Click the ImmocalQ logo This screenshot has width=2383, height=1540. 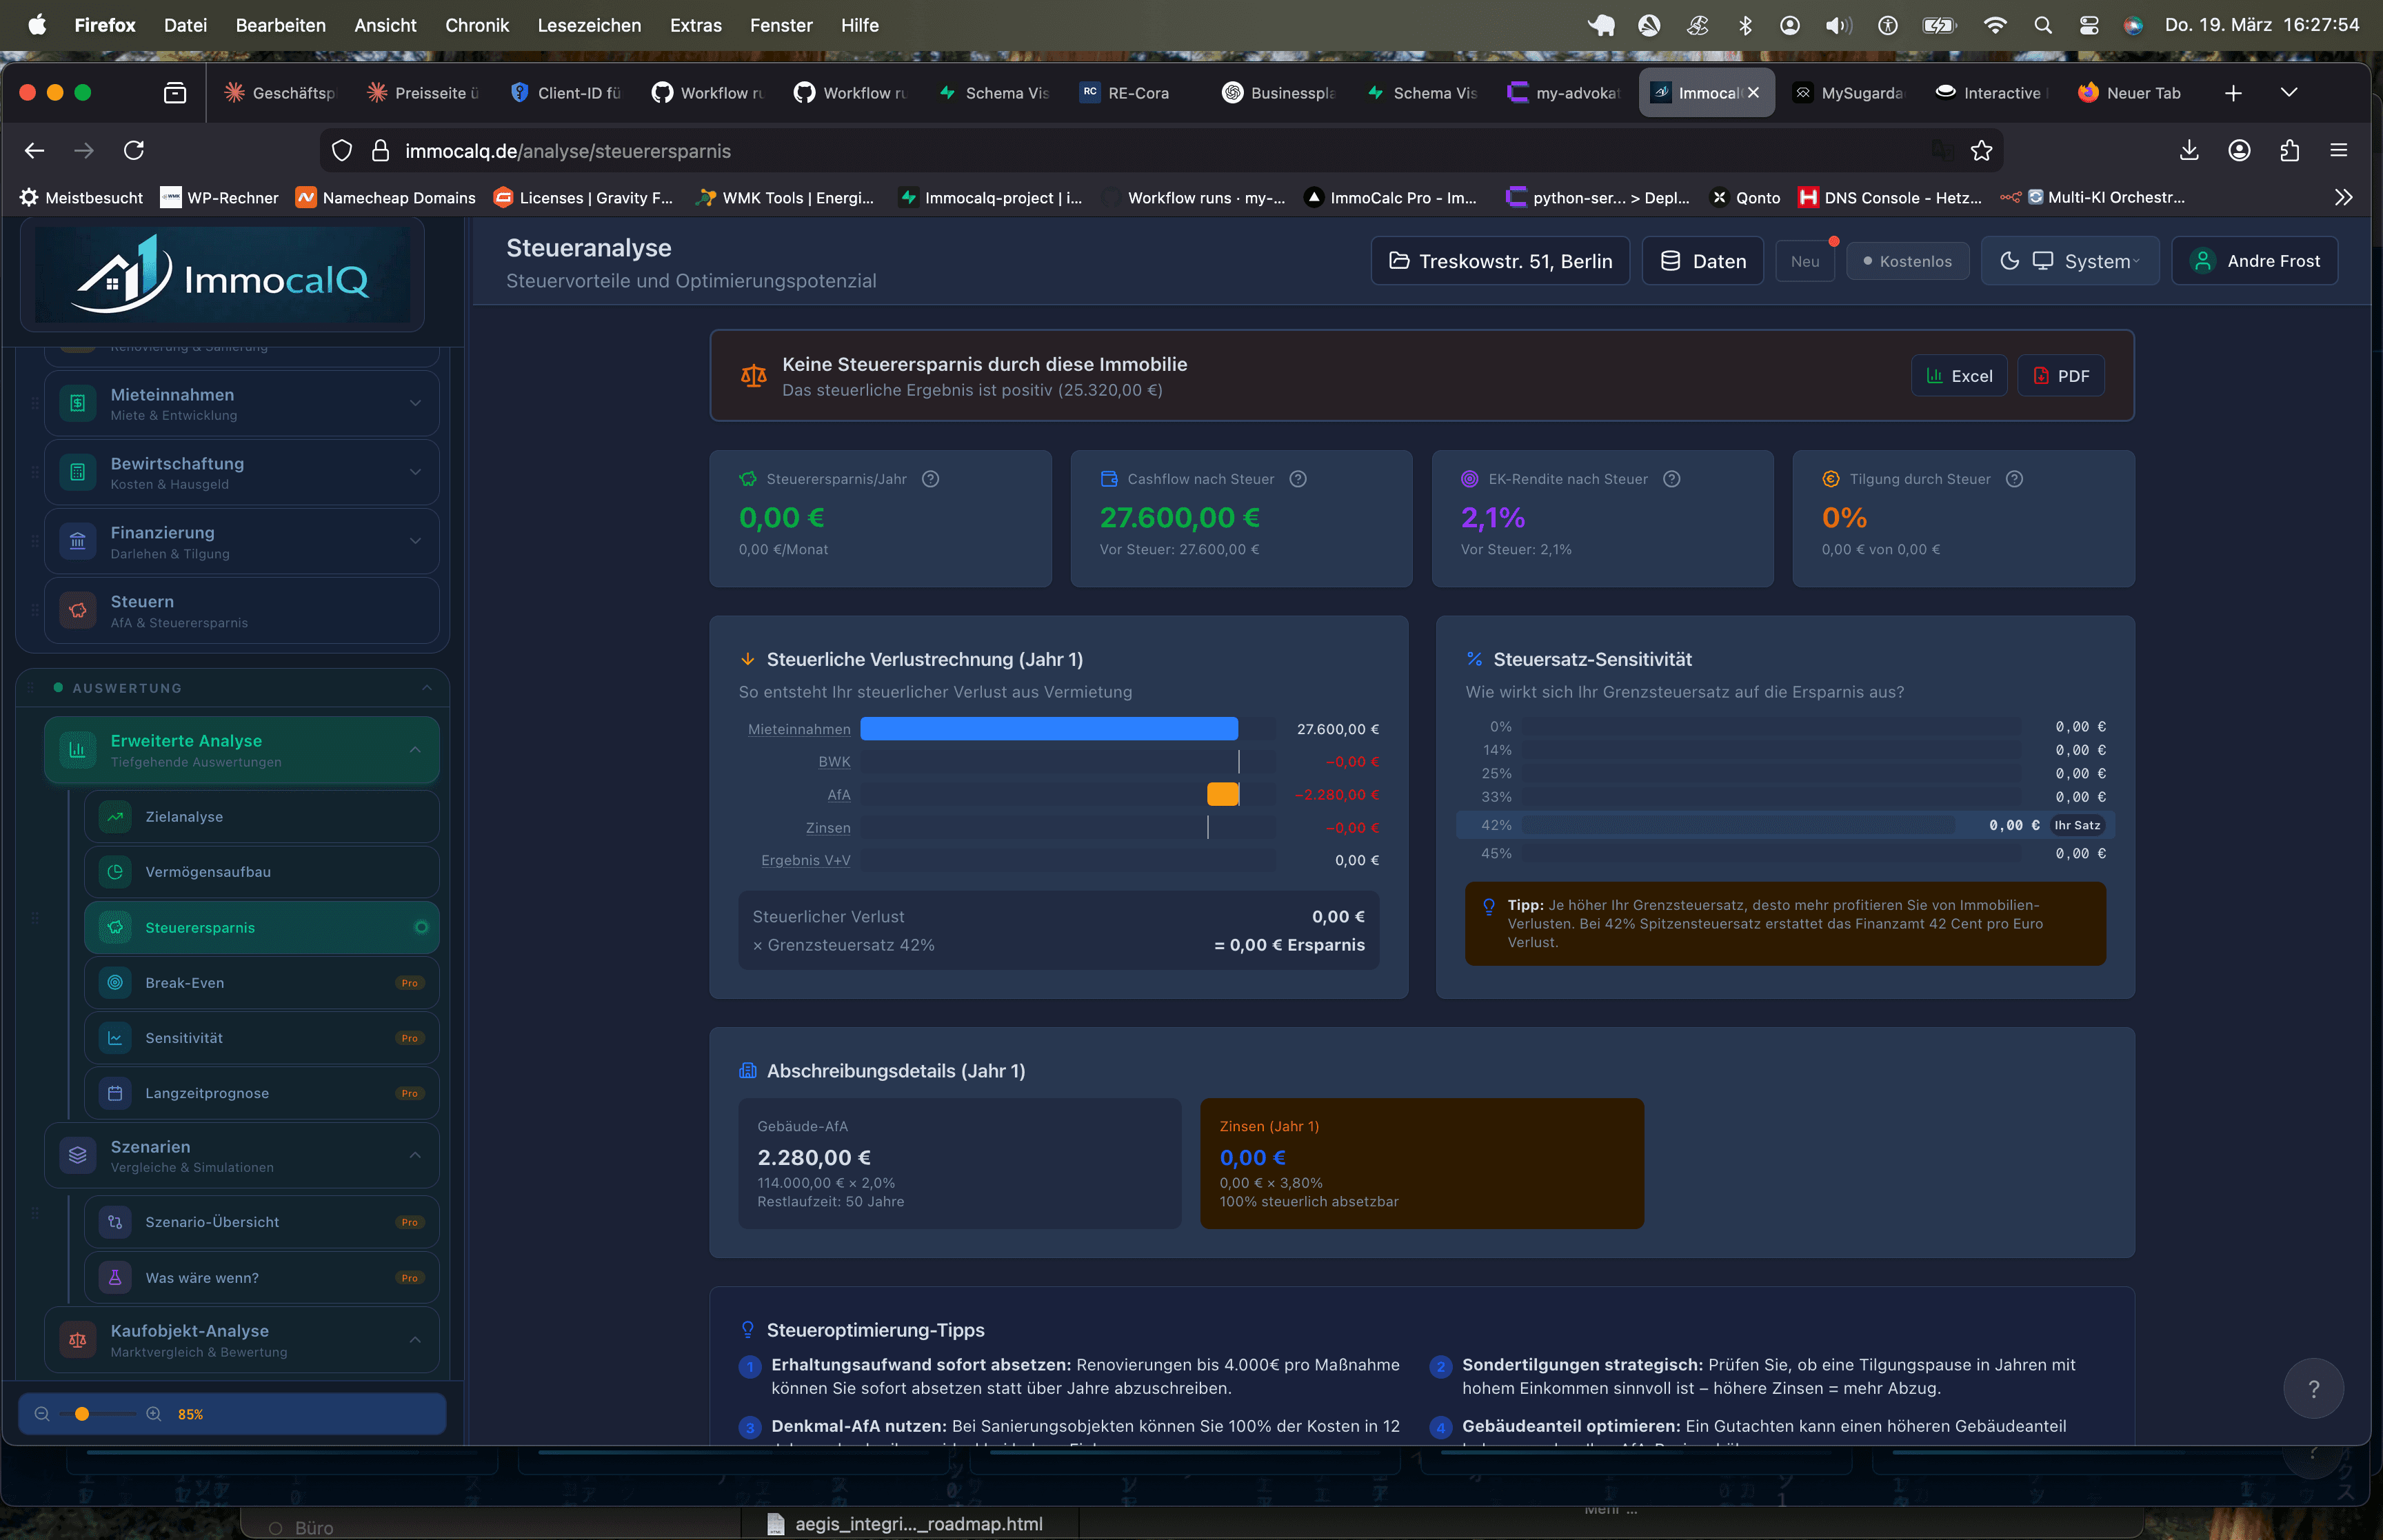(x=222, y=276)
